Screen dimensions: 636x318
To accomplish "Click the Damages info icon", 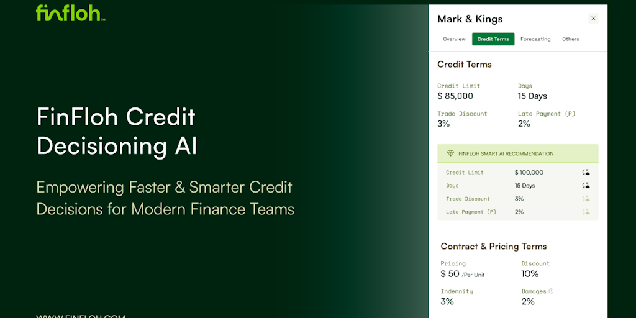I will (551, 291).
